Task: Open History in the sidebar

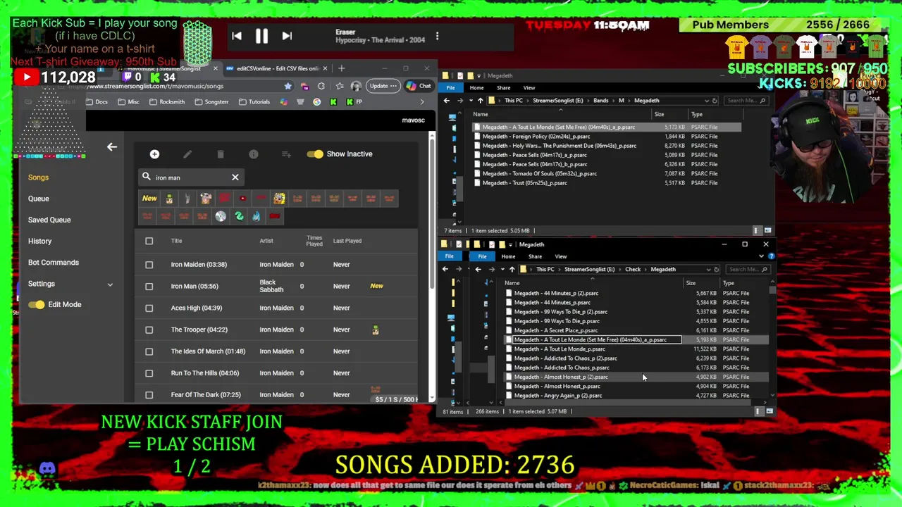Action: tap(39, 241)
